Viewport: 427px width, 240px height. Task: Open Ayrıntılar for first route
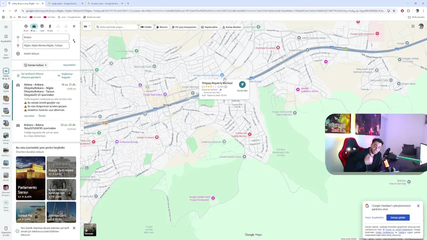tap(29, 116)
